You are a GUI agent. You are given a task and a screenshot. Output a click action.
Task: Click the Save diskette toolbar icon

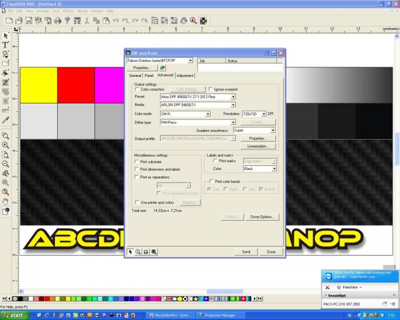click(x=28, y=20)
